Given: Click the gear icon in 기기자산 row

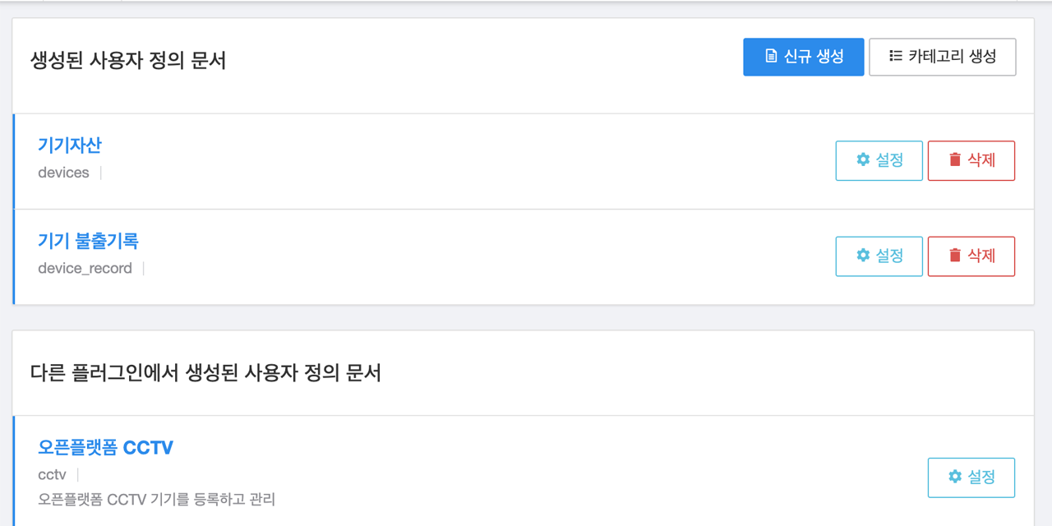Looking at the screenshot, I should [x=863, y=160].
